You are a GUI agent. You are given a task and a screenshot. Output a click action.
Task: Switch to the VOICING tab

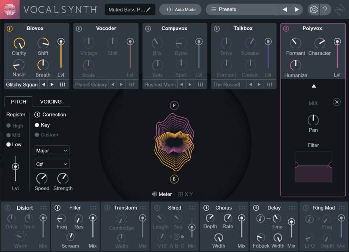coord(51,102)
